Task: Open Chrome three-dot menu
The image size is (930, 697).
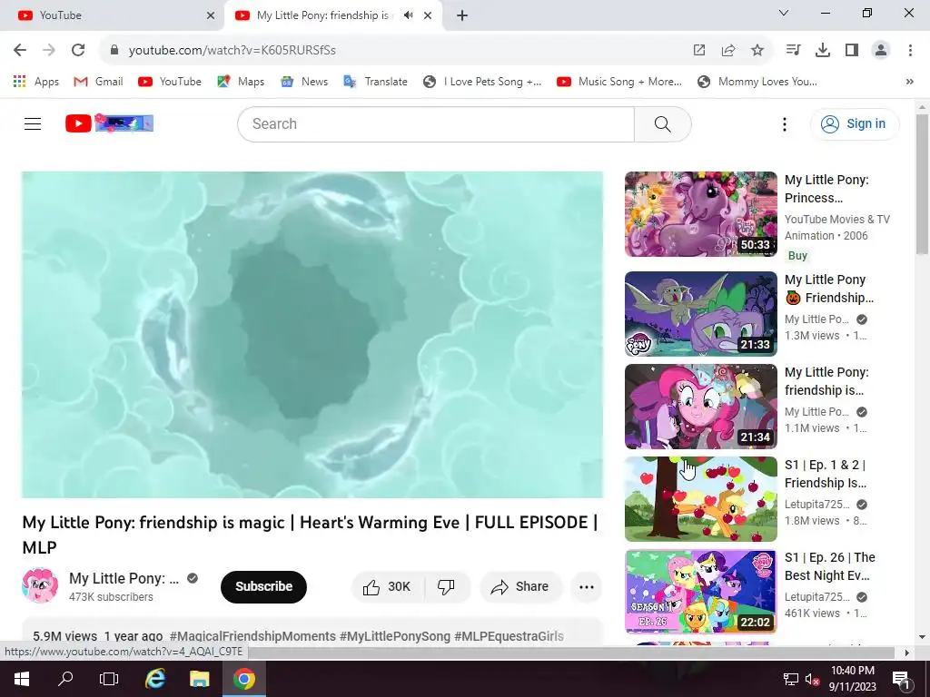Action: coord(910,51)
